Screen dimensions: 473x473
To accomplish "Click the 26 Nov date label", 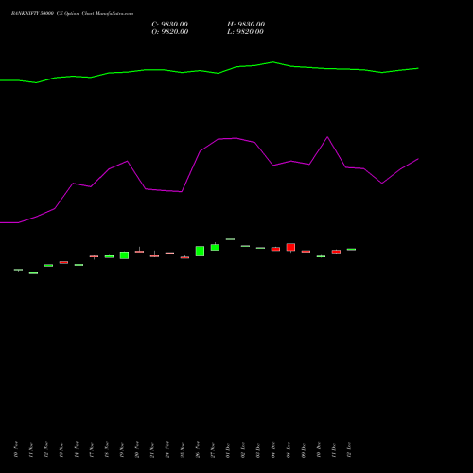I will pyautogui.click(x=198, y=449).
